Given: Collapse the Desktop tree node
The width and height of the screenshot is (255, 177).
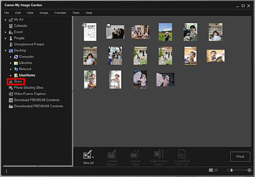Looking at the screenshot, I should coord(6,51).
